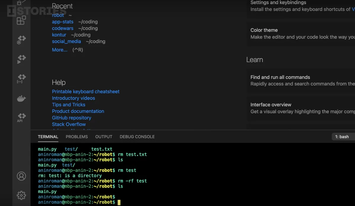The image size is (355, 206).
Task: Open recent folder 'social_media'
Action: [67, 41]
